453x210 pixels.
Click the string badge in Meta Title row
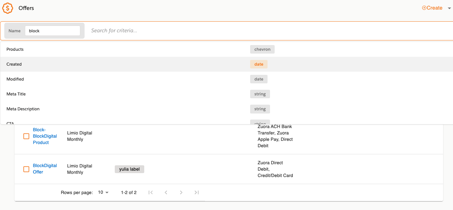[x=260, y=94]
